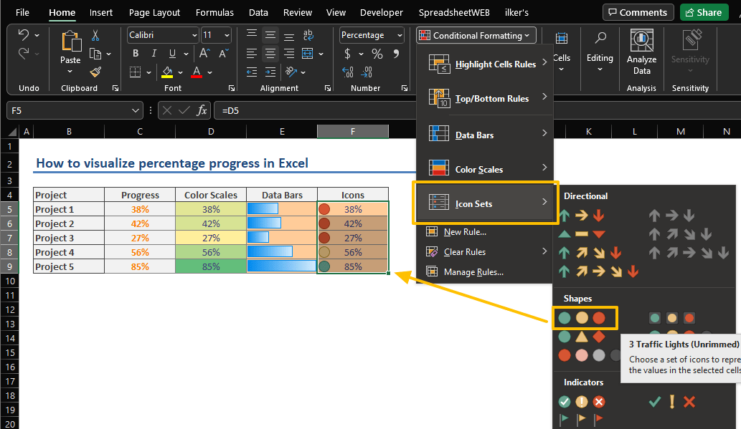Toggle Italic formatting
This screenshot has height=429, width=741.
pos(154,53)
